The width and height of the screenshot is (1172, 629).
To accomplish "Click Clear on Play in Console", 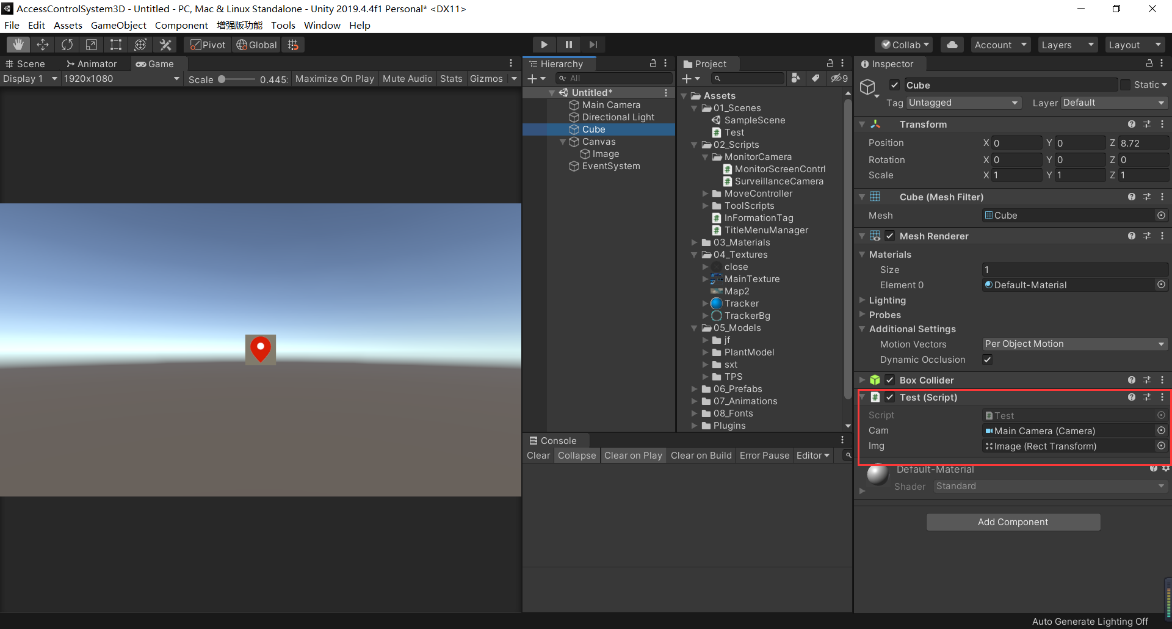I will [633, 455].
